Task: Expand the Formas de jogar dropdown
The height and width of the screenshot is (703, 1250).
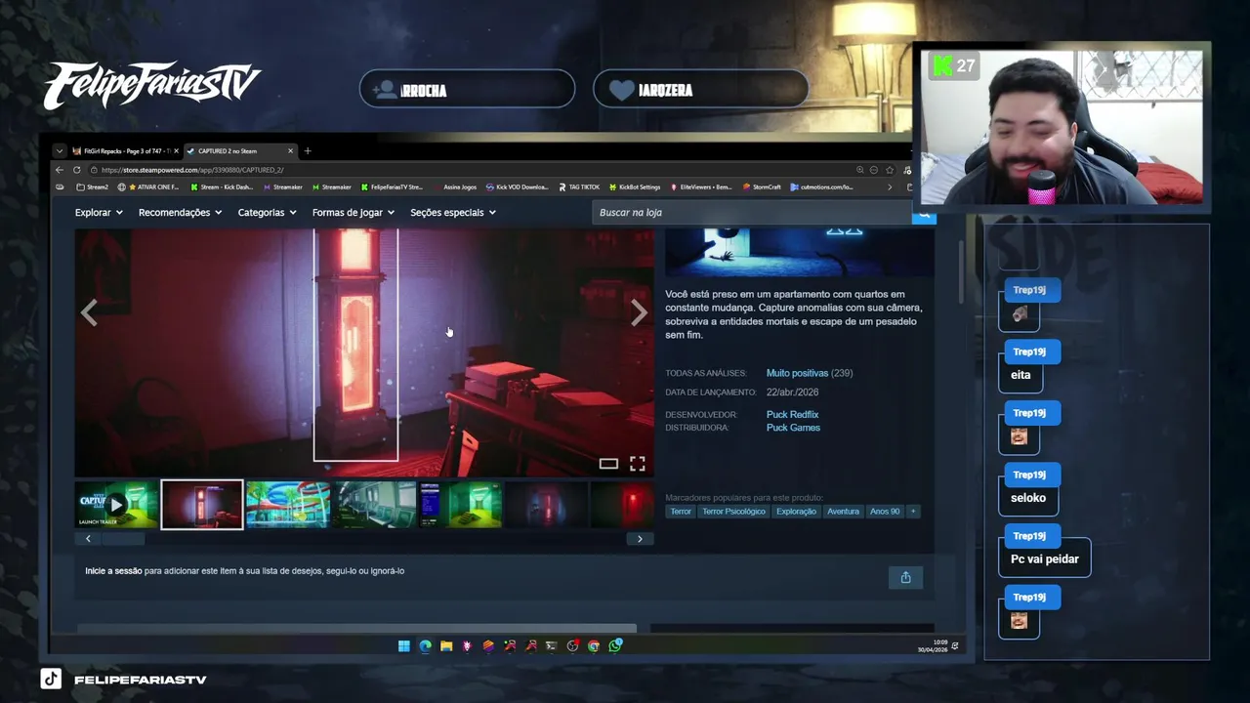Action: [x=354, y=212]
